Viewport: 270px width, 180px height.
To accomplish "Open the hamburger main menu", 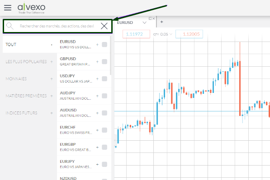I will coord(8,8).
